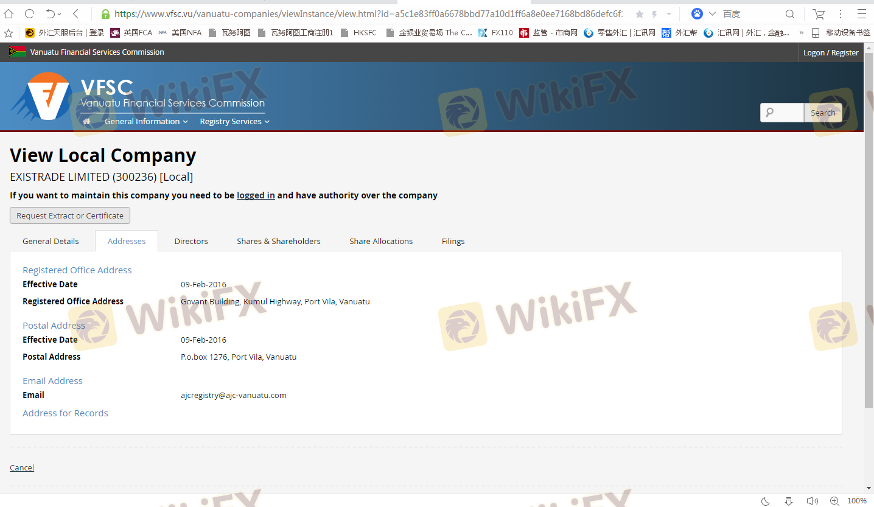Click the Baidu paw search engine icon

pos(697,14)
